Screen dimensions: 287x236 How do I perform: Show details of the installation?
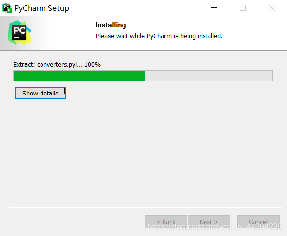[41, 93]
